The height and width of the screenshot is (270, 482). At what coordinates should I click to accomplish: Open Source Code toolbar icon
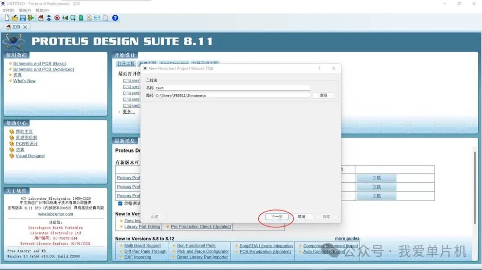(x=97, y=18)
